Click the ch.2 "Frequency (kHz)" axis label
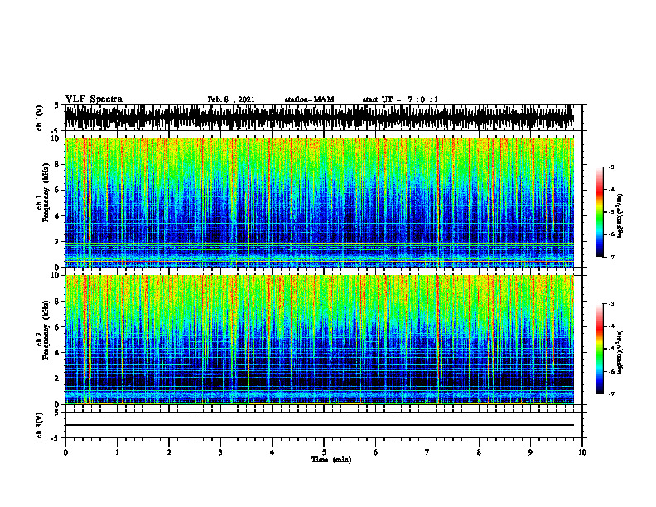Screen dimensions: 656x507 coord(46,330)
